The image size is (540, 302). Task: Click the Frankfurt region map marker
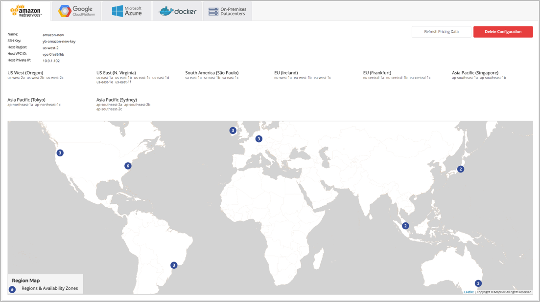pos(258,138)
